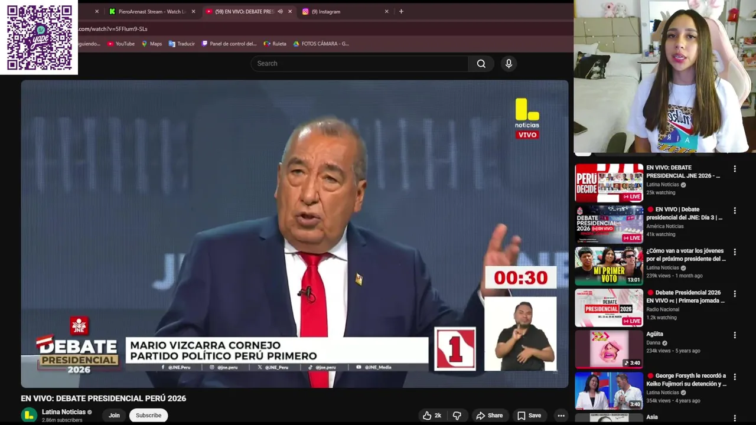Image resolution: width=756 pixels, height=425 pixels.
Task: Click the browser address bar URL
Action: pyautogui.click(x=113, y=28)
